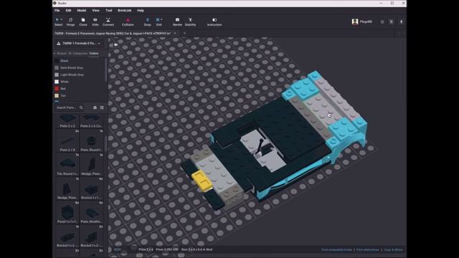This screenshot has height=258, width=459.
Task: Click the layout panel icon near profile
Action: click(x=382, y=21)
